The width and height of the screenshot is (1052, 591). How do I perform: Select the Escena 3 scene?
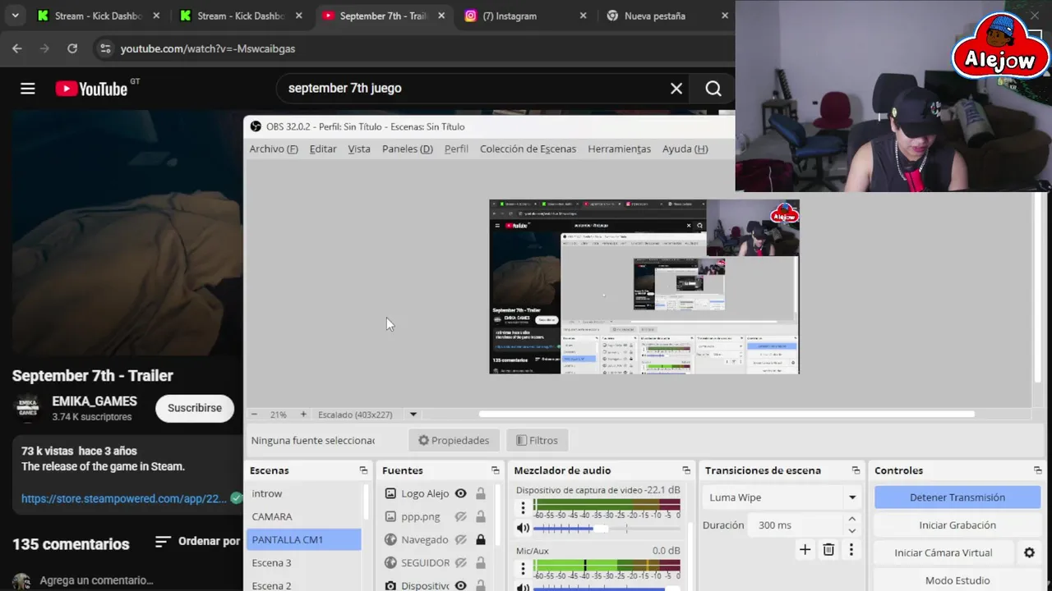click(304, 562)
